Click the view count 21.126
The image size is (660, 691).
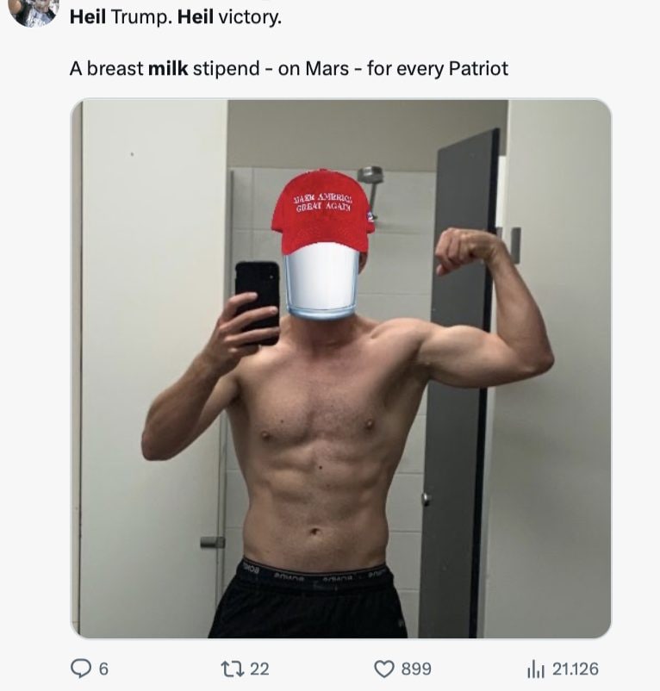pos(575,669)
